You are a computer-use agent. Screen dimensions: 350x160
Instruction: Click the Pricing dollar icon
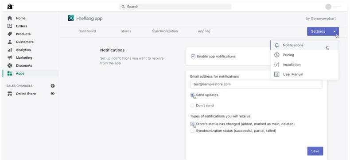coord(277,55)
